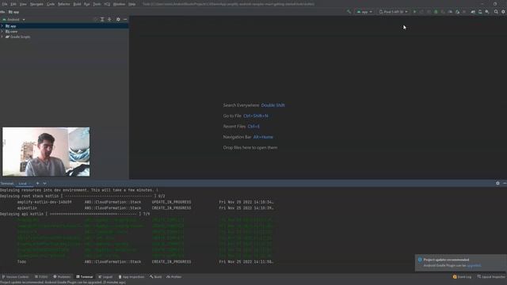Hide the Project panel with minus icon
Image resolution: width=507 pixels, height=285 pixels.
point(125,19)
